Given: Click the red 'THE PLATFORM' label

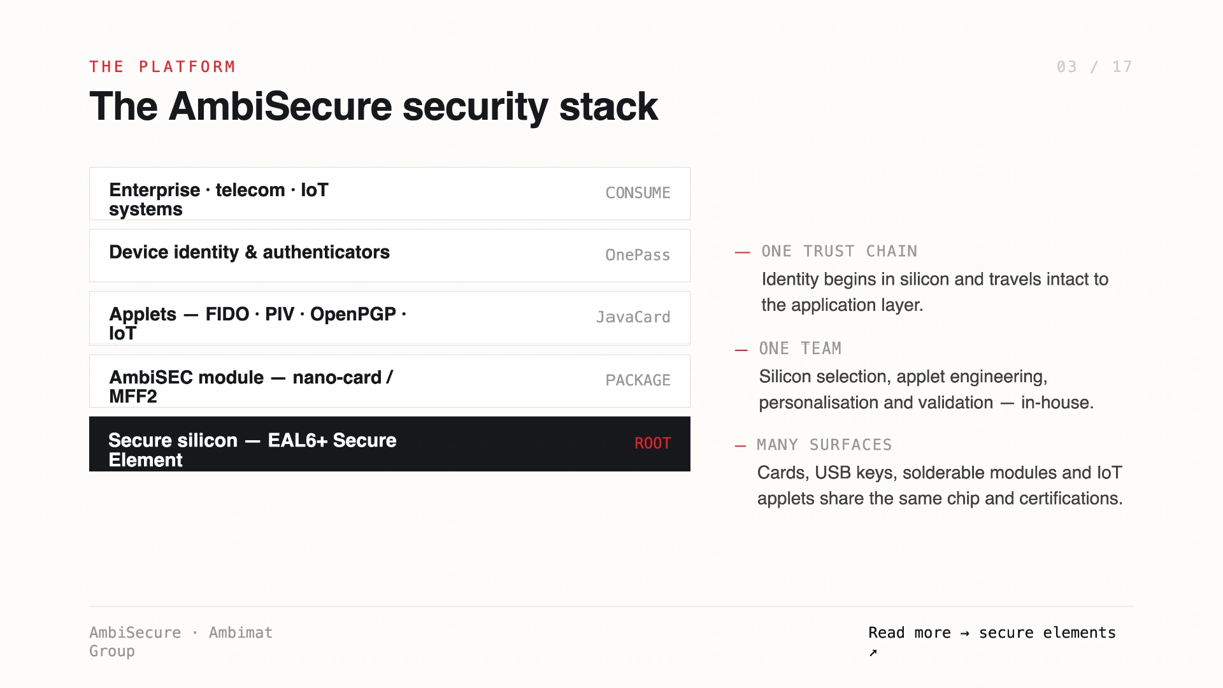Looking at the screenshot, I should click(162, 67).
